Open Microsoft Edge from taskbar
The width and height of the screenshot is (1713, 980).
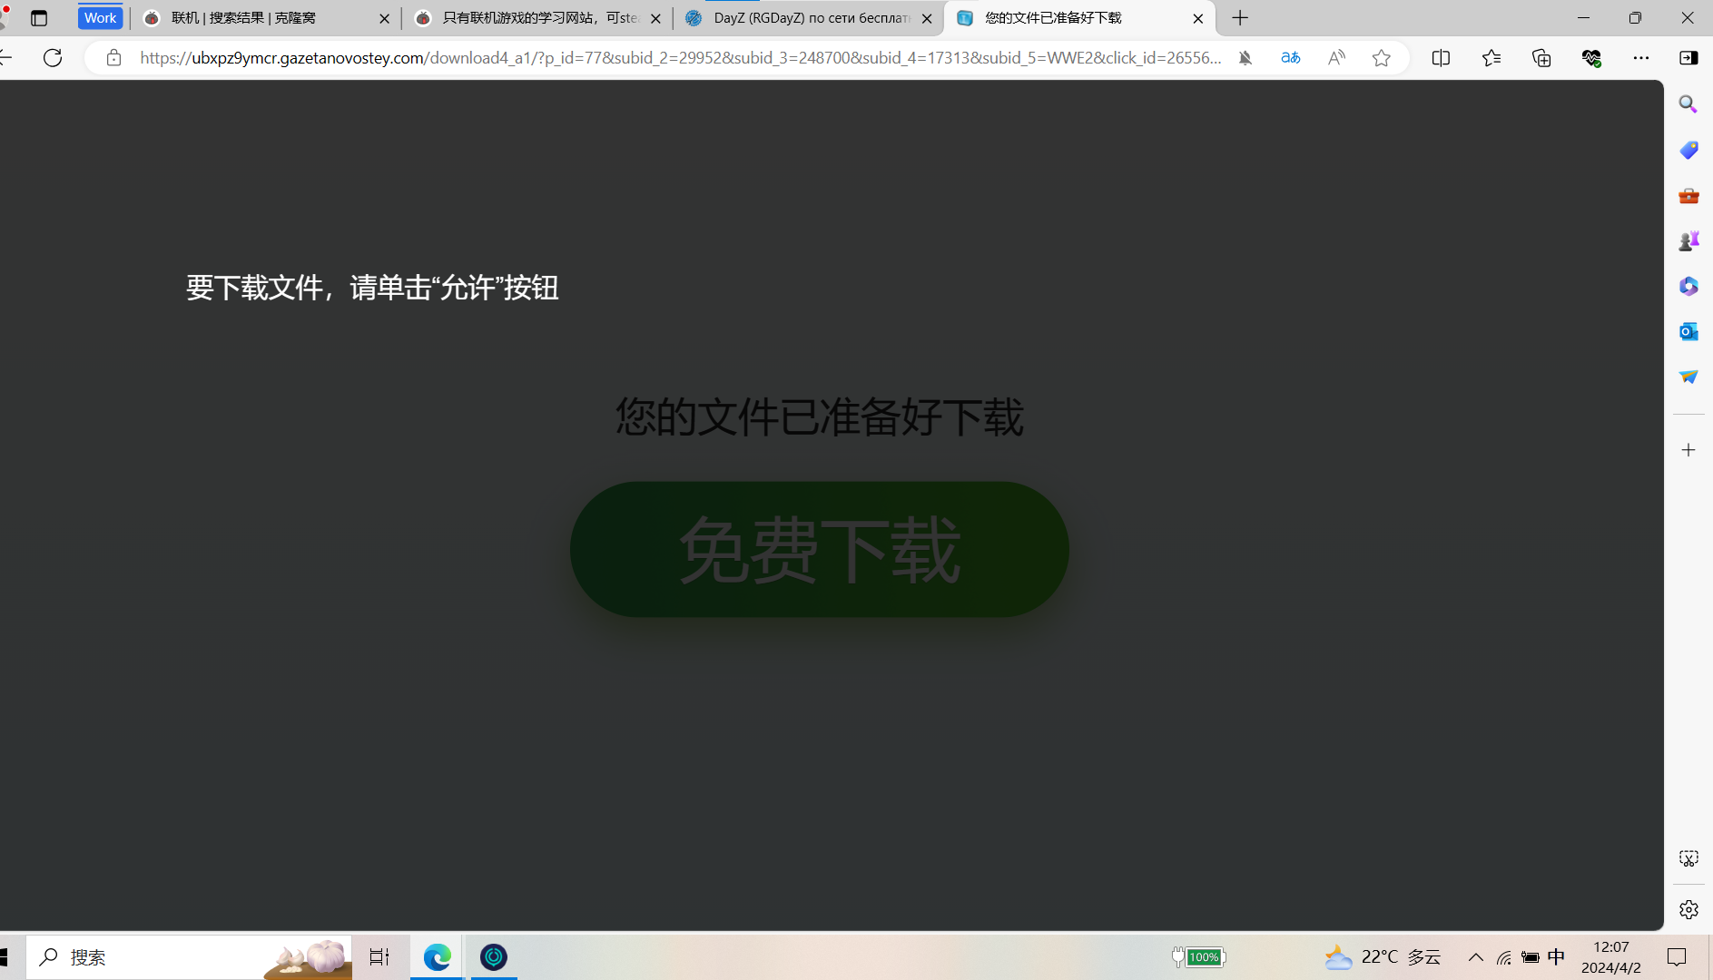pyautogui.click(x=437, y=957)
